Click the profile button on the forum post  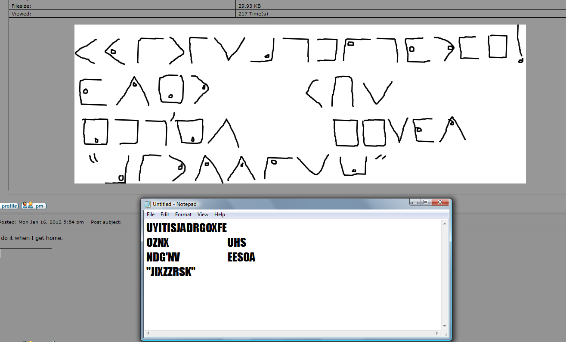tap(9, 205)
